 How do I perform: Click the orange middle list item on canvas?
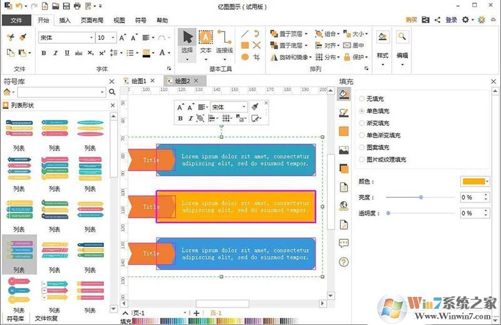236,207
